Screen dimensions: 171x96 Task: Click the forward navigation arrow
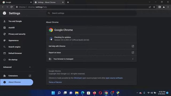(x=7, y=7)
